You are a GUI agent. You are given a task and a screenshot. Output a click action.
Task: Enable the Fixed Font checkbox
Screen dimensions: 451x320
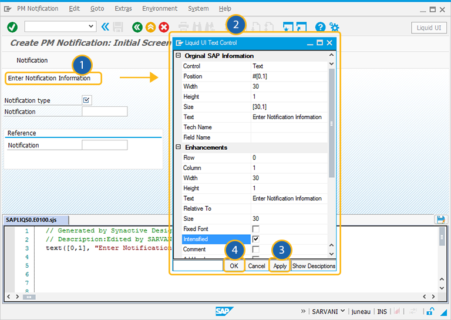click(255, 229)
